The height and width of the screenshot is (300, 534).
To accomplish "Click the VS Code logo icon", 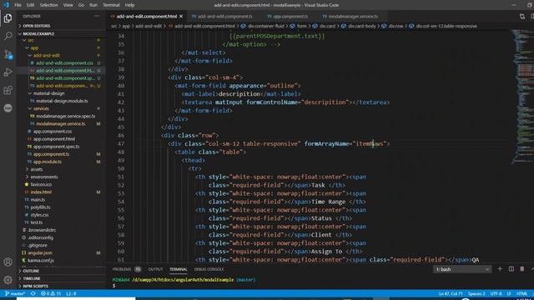I will (x=6, y=5).
